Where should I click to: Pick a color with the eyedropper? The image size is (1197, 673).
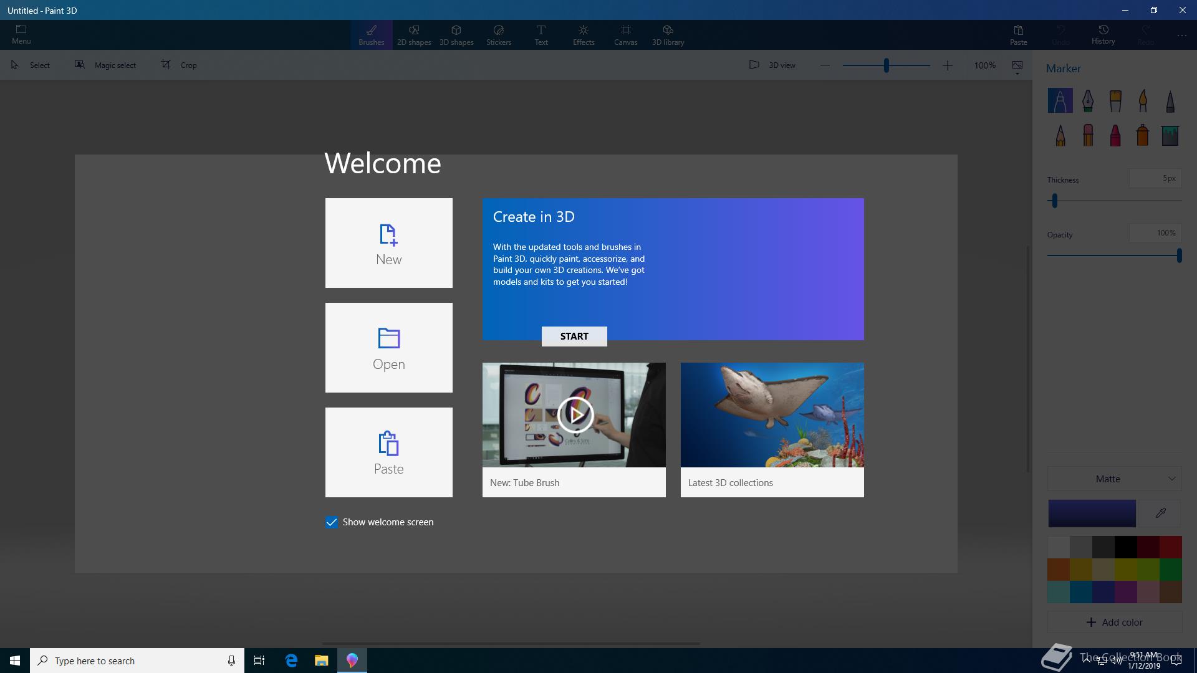[x=1160, y=513]
